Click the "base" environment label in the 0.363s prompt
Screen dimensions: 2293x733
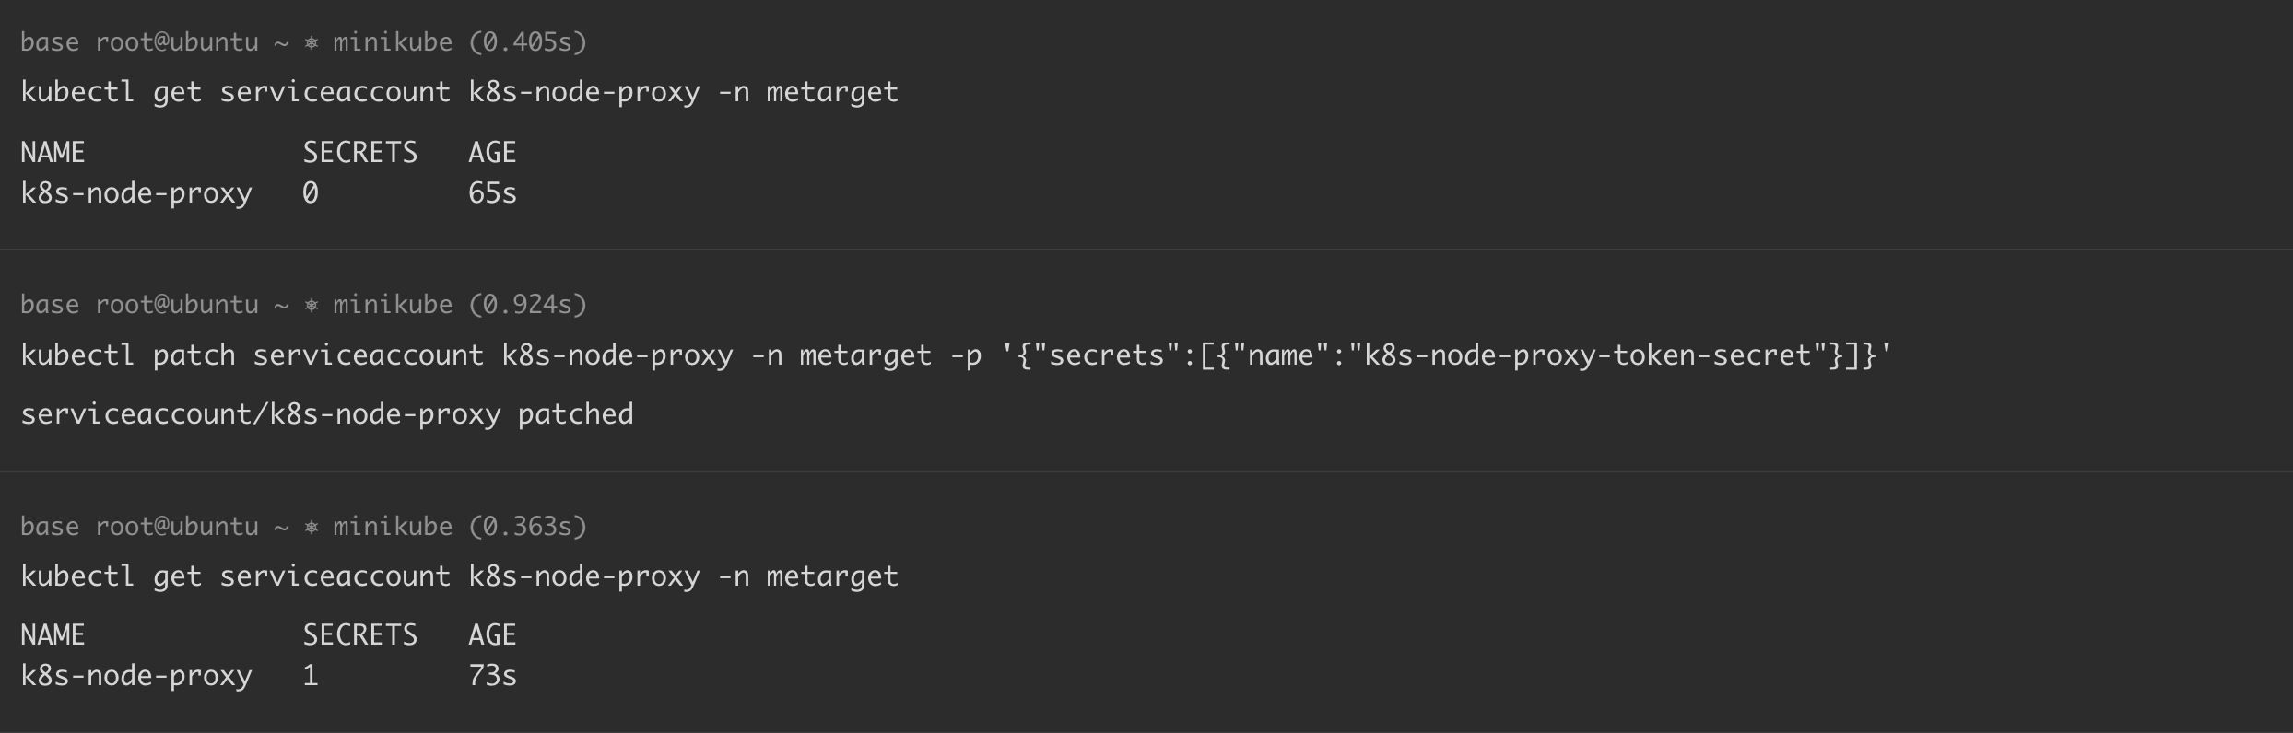(x=49, y=527)
